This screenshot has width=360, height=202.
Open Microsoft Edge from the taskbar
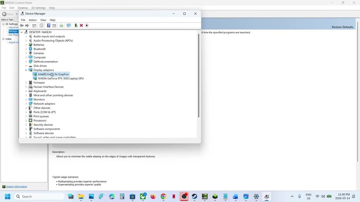point(112,196)
